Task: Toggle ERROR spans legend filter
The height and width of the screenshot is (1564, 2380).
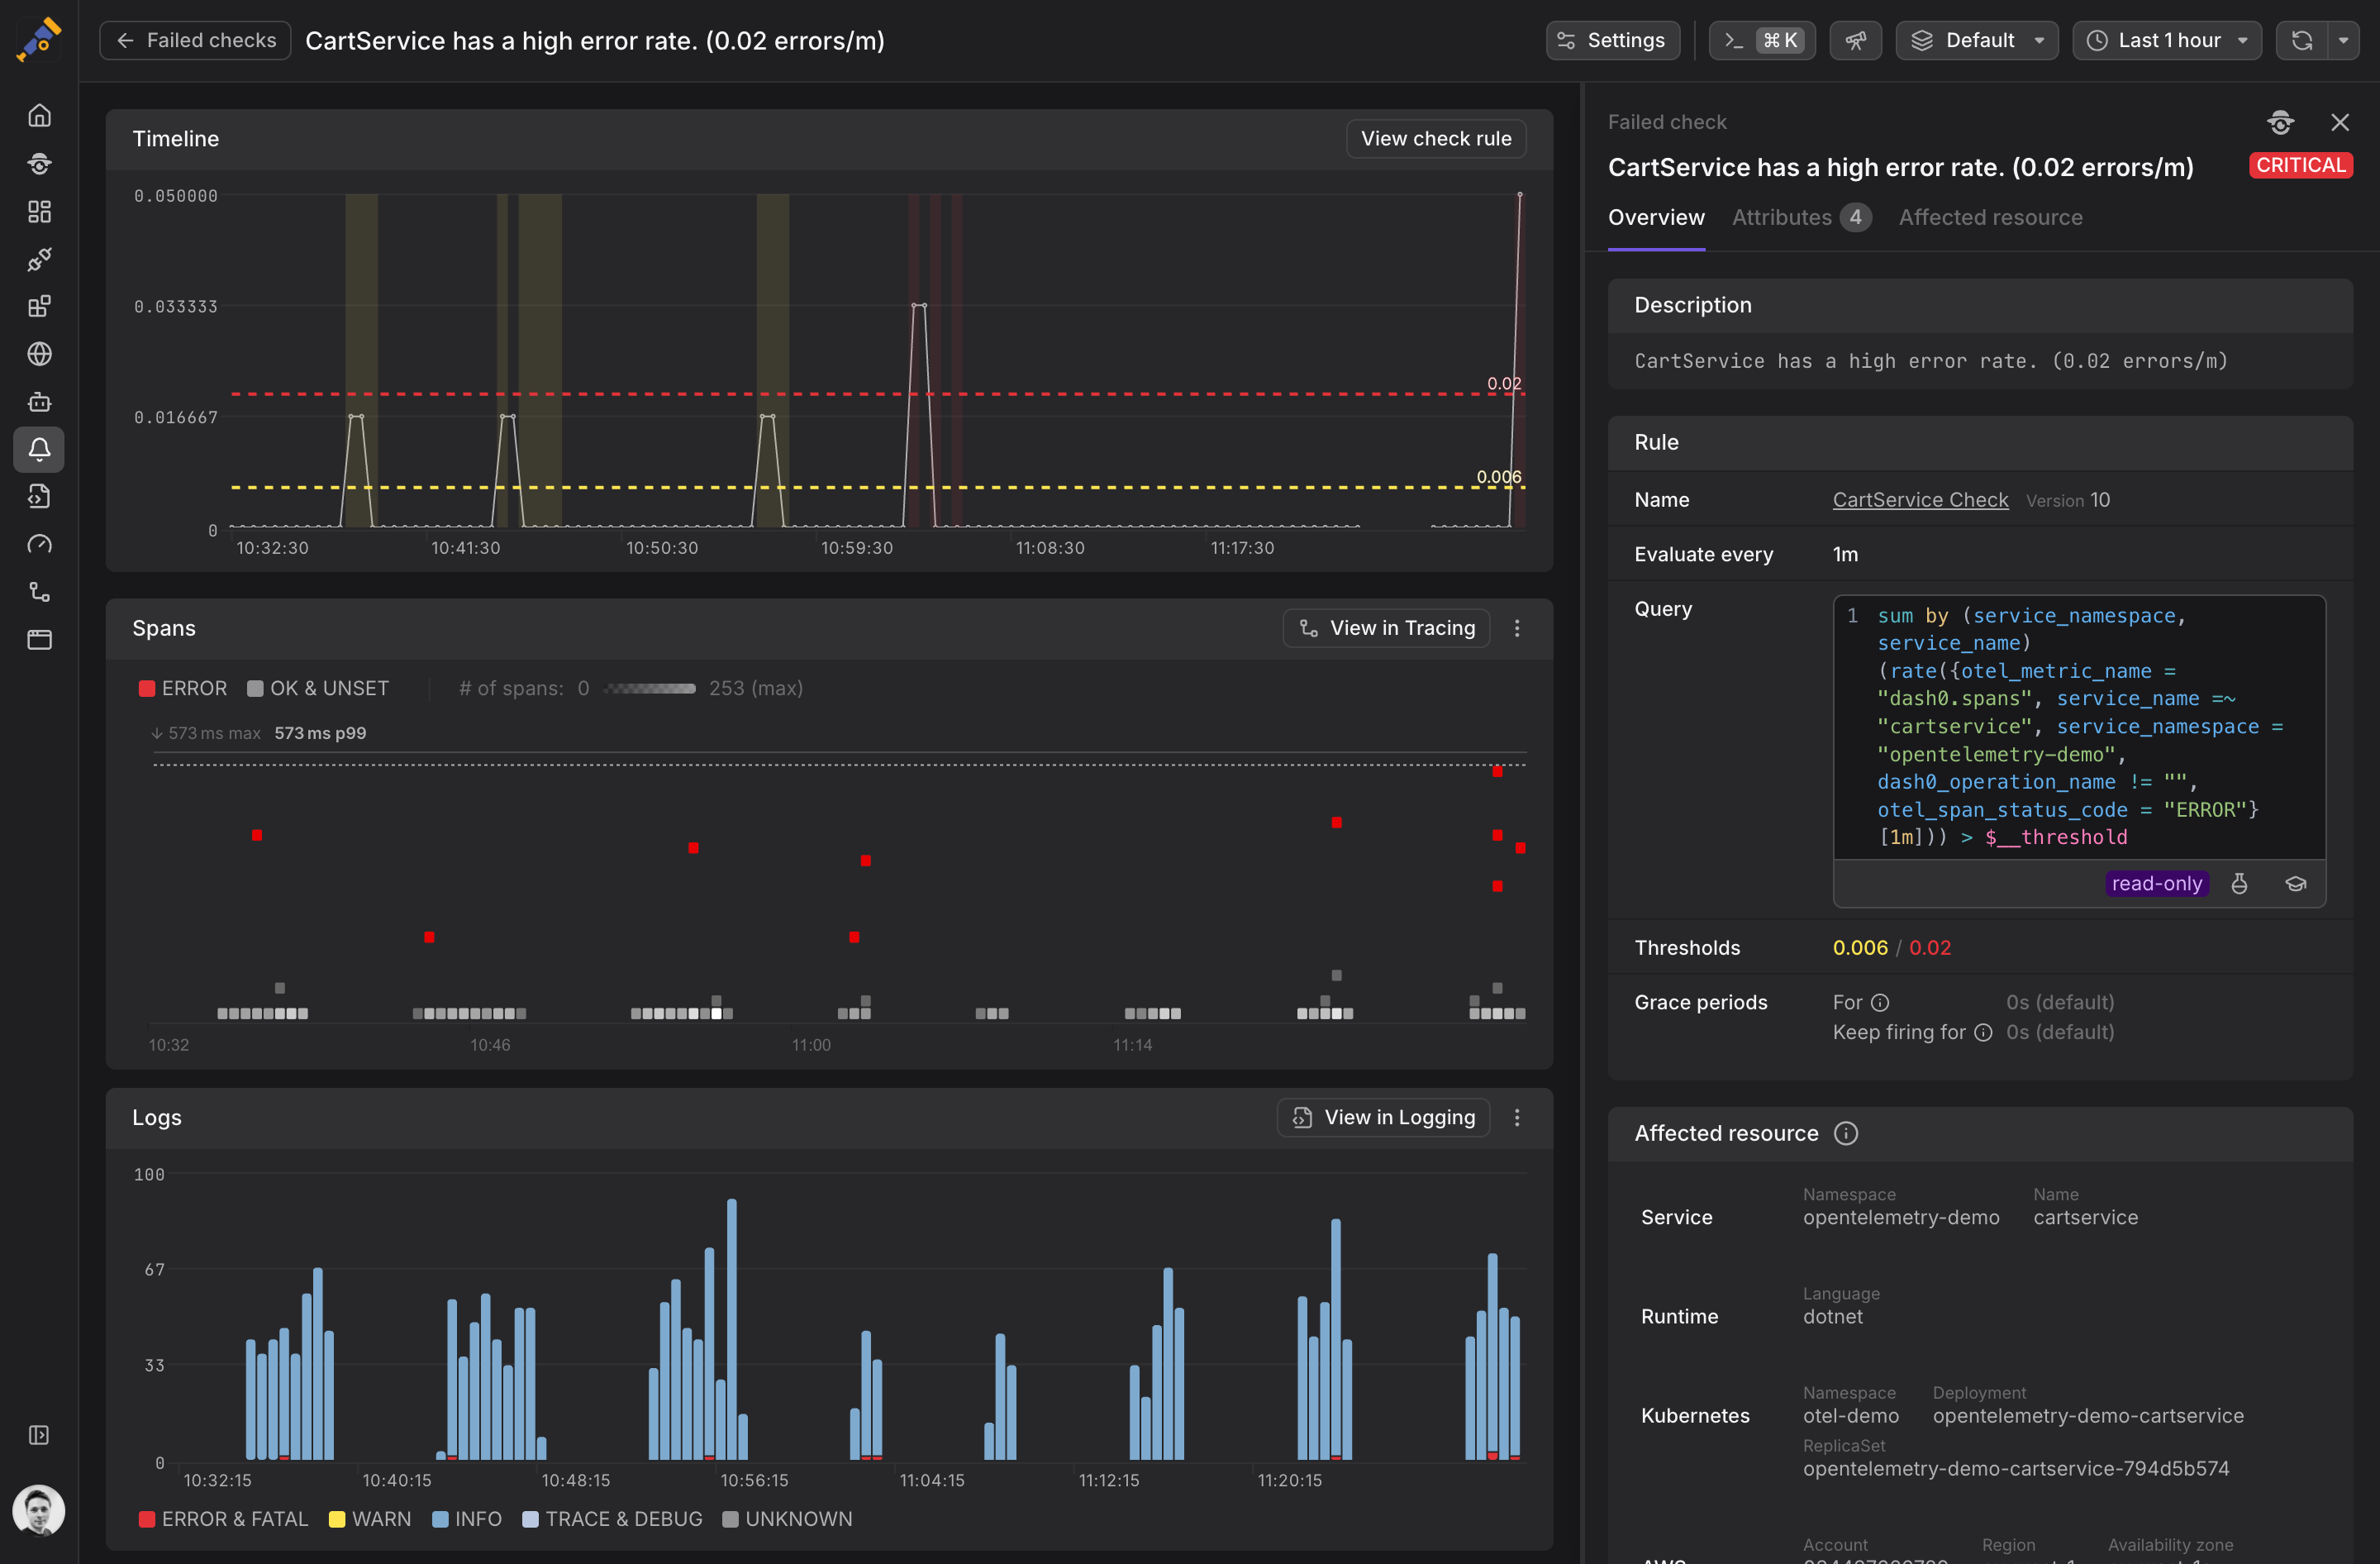Action: click(183, 689)
